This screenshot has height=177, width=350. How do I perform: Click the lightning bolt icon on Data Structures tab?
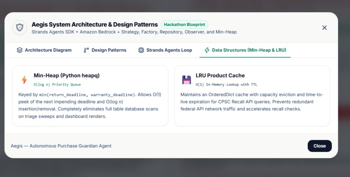coord(207,50)
